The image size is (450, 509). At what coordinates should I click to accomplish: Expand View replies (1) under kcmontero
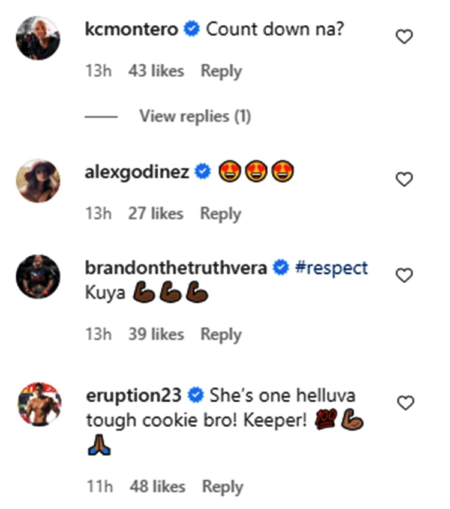[194, 116]
